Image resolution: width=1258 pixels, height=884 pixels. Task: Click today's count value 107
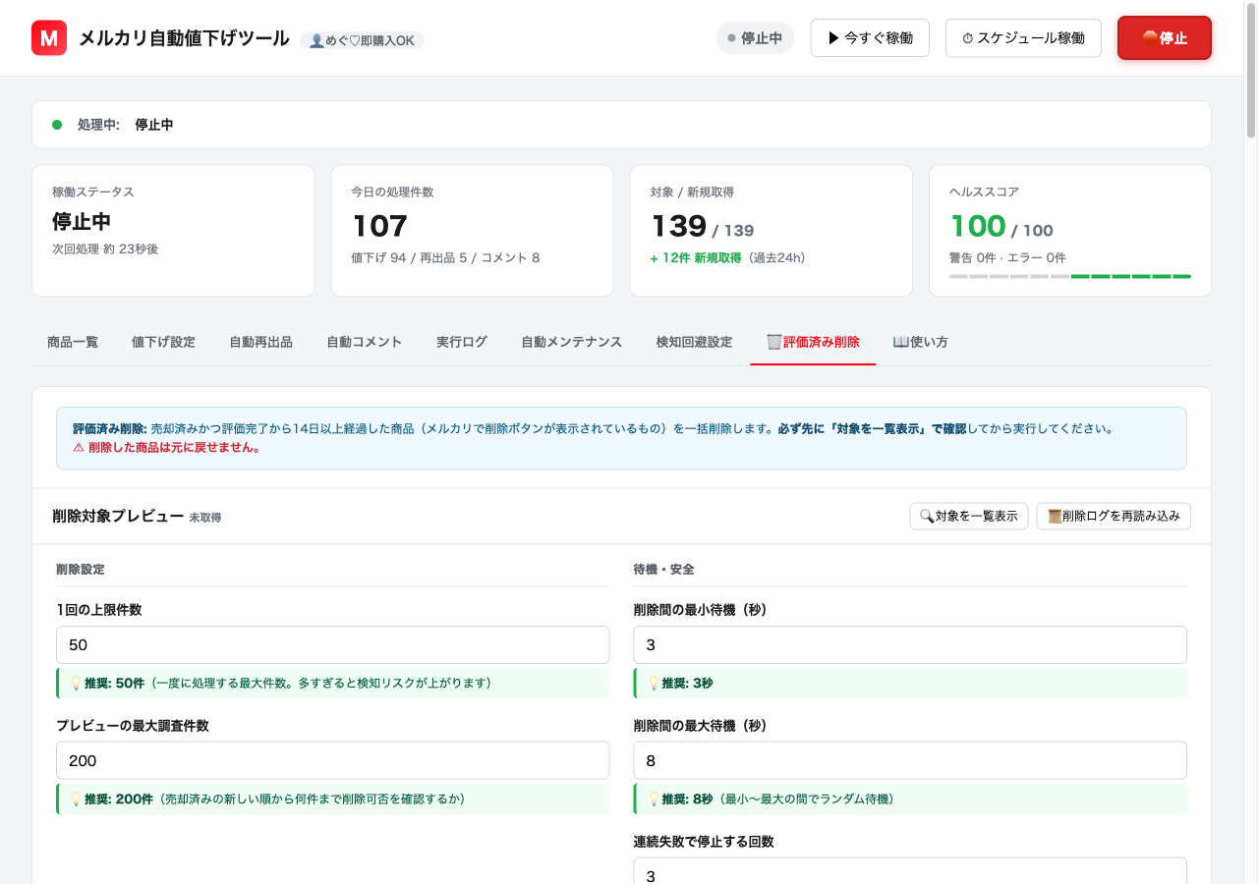tap(379, 226)
